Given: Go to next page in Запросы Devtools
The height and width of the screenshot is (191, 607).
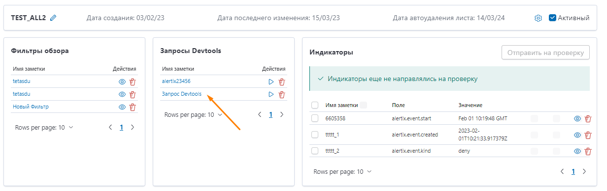Looking at the screenshot, I should [282, 114].
